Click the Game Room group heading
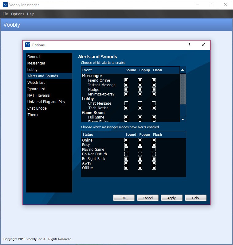Image resolution: width=233 pixels, height=245 pixels. click(93, 113)
